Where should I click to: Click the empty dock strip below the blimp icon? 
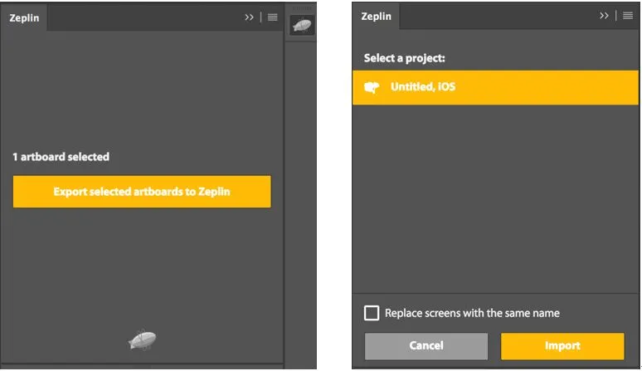pos(300,199)
